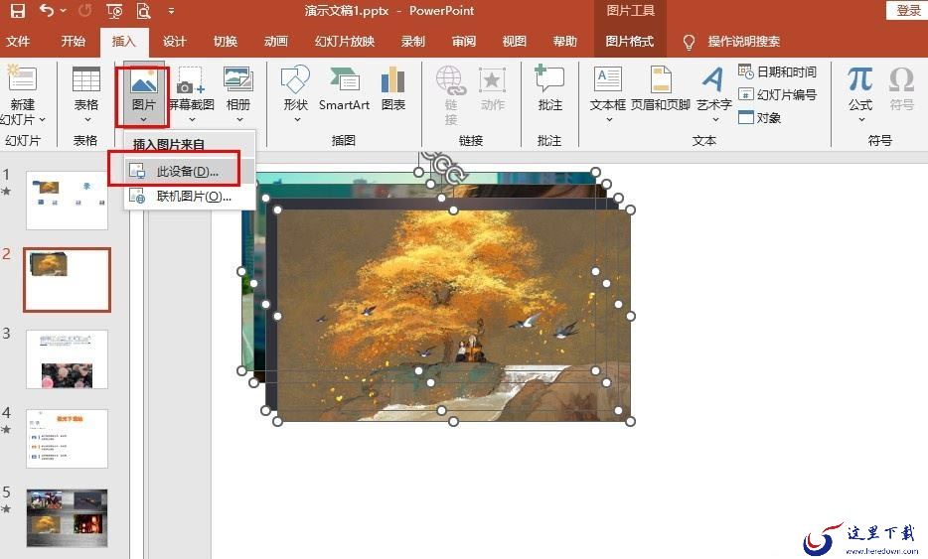Open the 录制 tab
Viewport: 928px width, 559px height.
pos(412,42)
